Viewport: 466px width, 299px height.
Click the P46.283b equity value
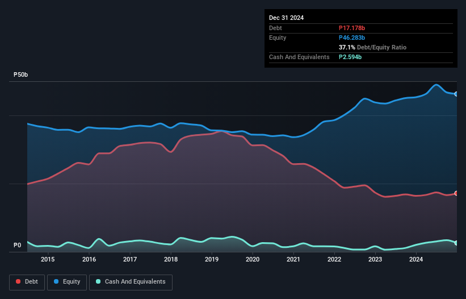tap(352, 38)
